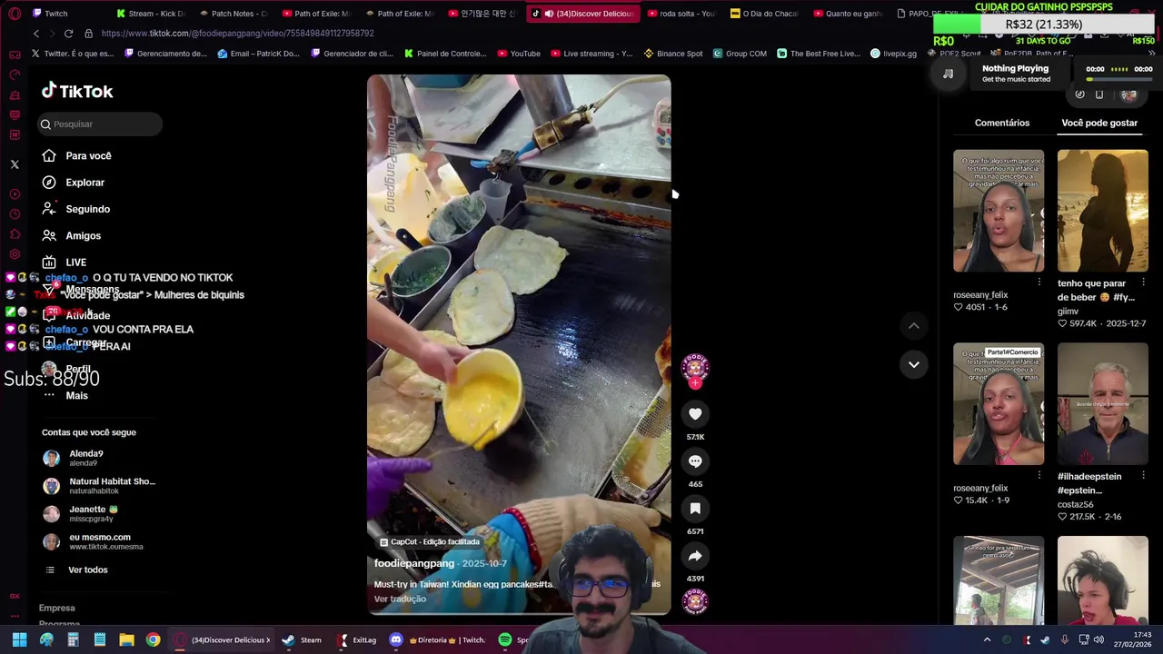Viewport: 1163px width, 654px height.
Task: Open the media player music note icon
Action: 948,74
